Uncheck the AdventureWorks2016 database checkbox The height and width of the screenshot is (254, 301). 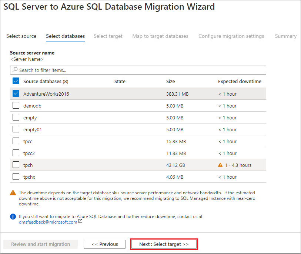16,94
